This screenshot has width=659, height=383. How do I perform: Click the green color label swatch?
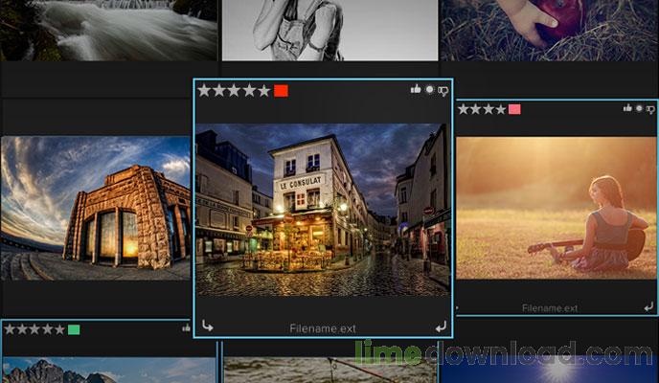point(74,329)
